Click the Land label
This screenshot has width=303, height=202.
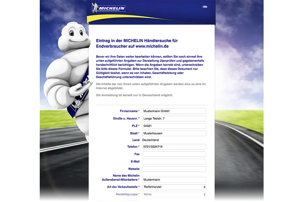point(136,140)
